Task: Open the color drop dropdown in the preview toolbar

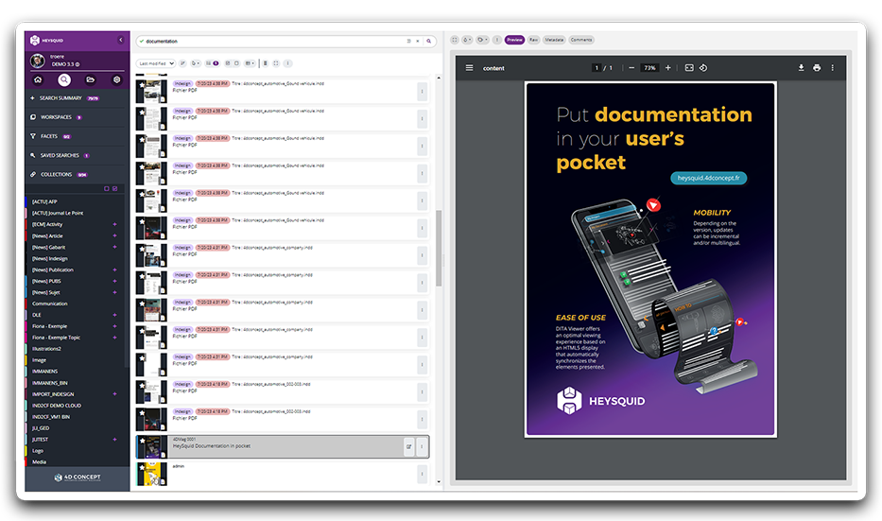Action: coord(467,40)
